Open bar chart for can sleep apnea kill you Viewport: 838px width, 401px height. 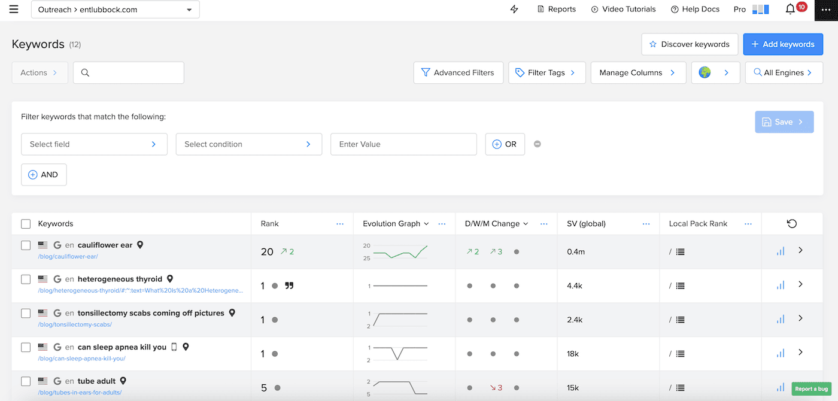pyautogui.click(x=781, y=353)
